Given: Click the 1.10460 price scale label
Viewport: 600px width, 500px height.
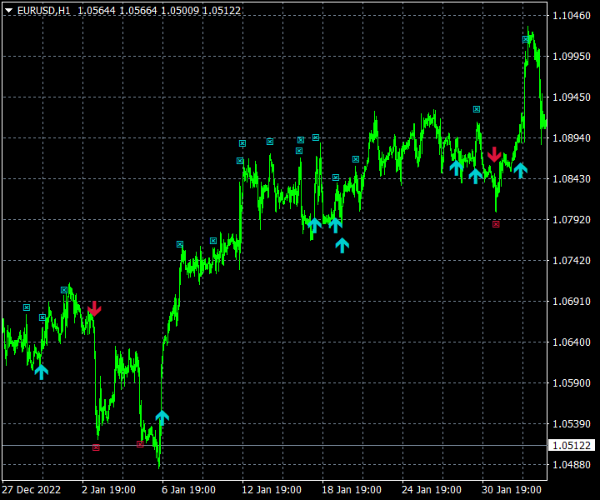Looking at the screenshot, I should tap(572, 16).
